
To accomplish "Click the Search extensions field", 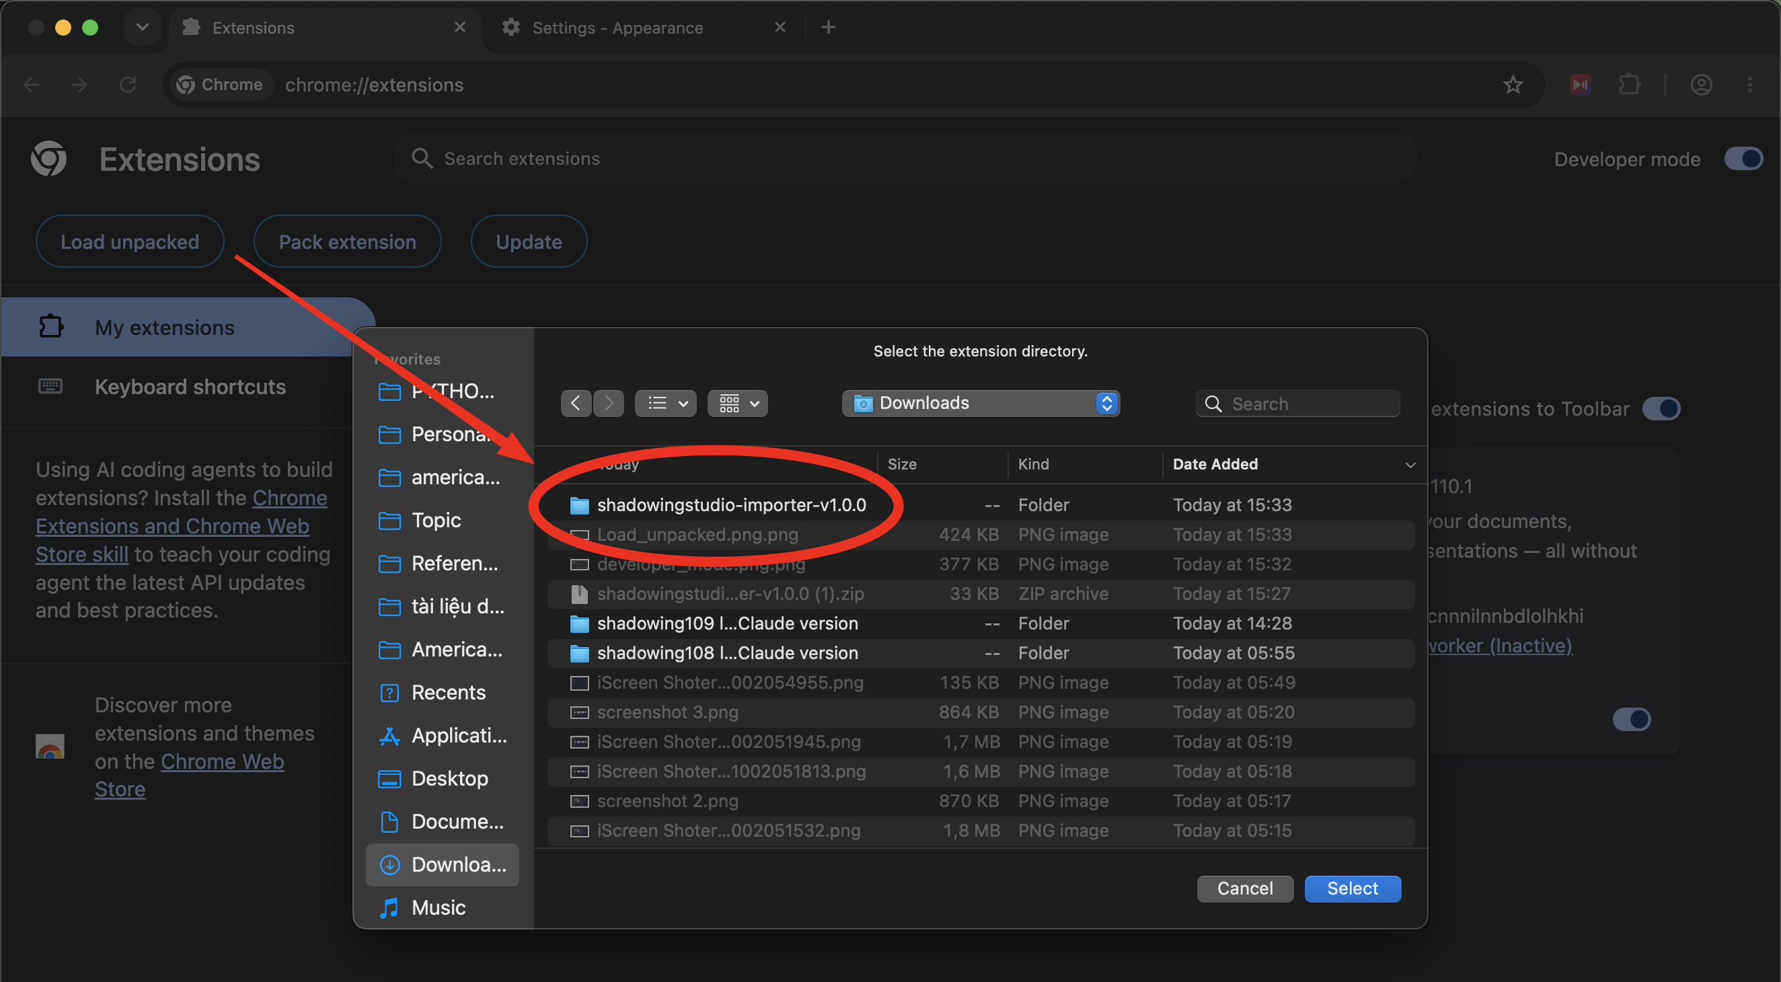I will [x=906, y=158].
